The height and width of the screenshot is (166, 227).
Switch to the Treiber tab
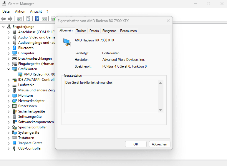[81, 31]
